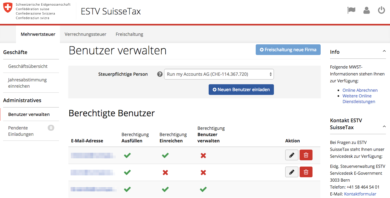Click the Benutzer verwalten page heading
The image size is (390, 198).
click(x=118, y=50)
